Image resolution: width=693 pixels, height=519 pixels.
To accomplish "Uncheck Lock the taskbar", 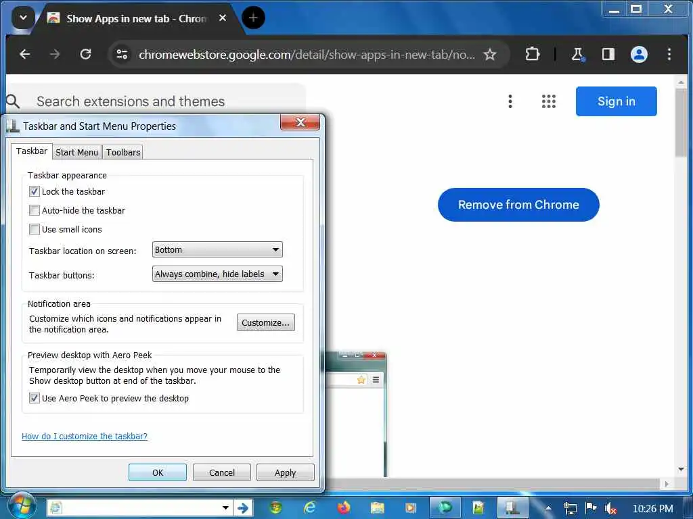I will coord(35,191).
